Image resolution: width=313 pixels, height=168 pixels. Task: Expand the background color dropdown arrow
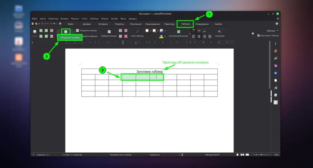point(165,36)
